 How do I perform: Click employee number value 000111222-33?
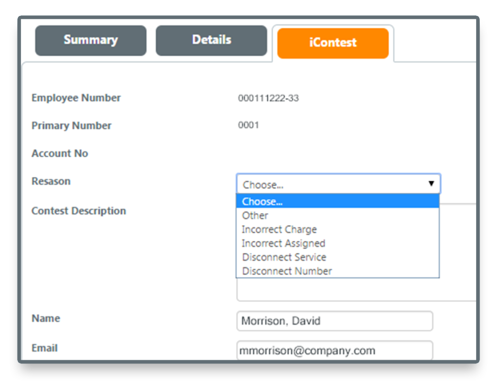(268, 98)
